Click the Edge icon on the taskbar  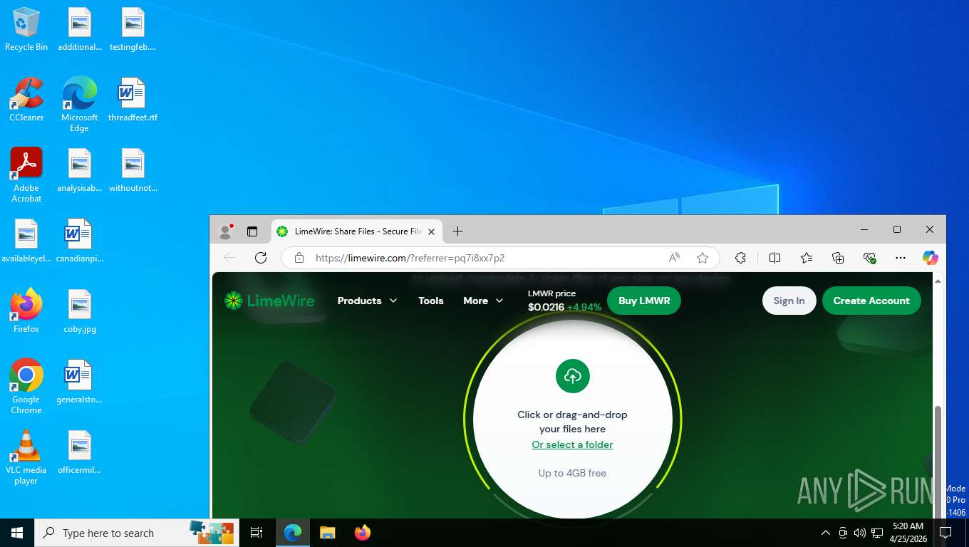[x=293, y=533]
